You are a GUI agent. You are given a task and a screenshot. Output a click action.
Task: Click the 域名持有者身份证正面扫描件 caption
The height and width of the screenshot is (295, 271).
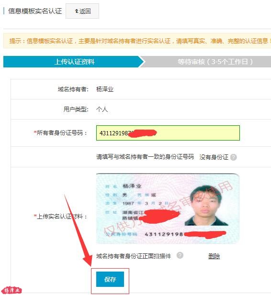[x=134, y=256]
